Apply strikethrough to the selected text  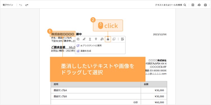tap(96, 39)
